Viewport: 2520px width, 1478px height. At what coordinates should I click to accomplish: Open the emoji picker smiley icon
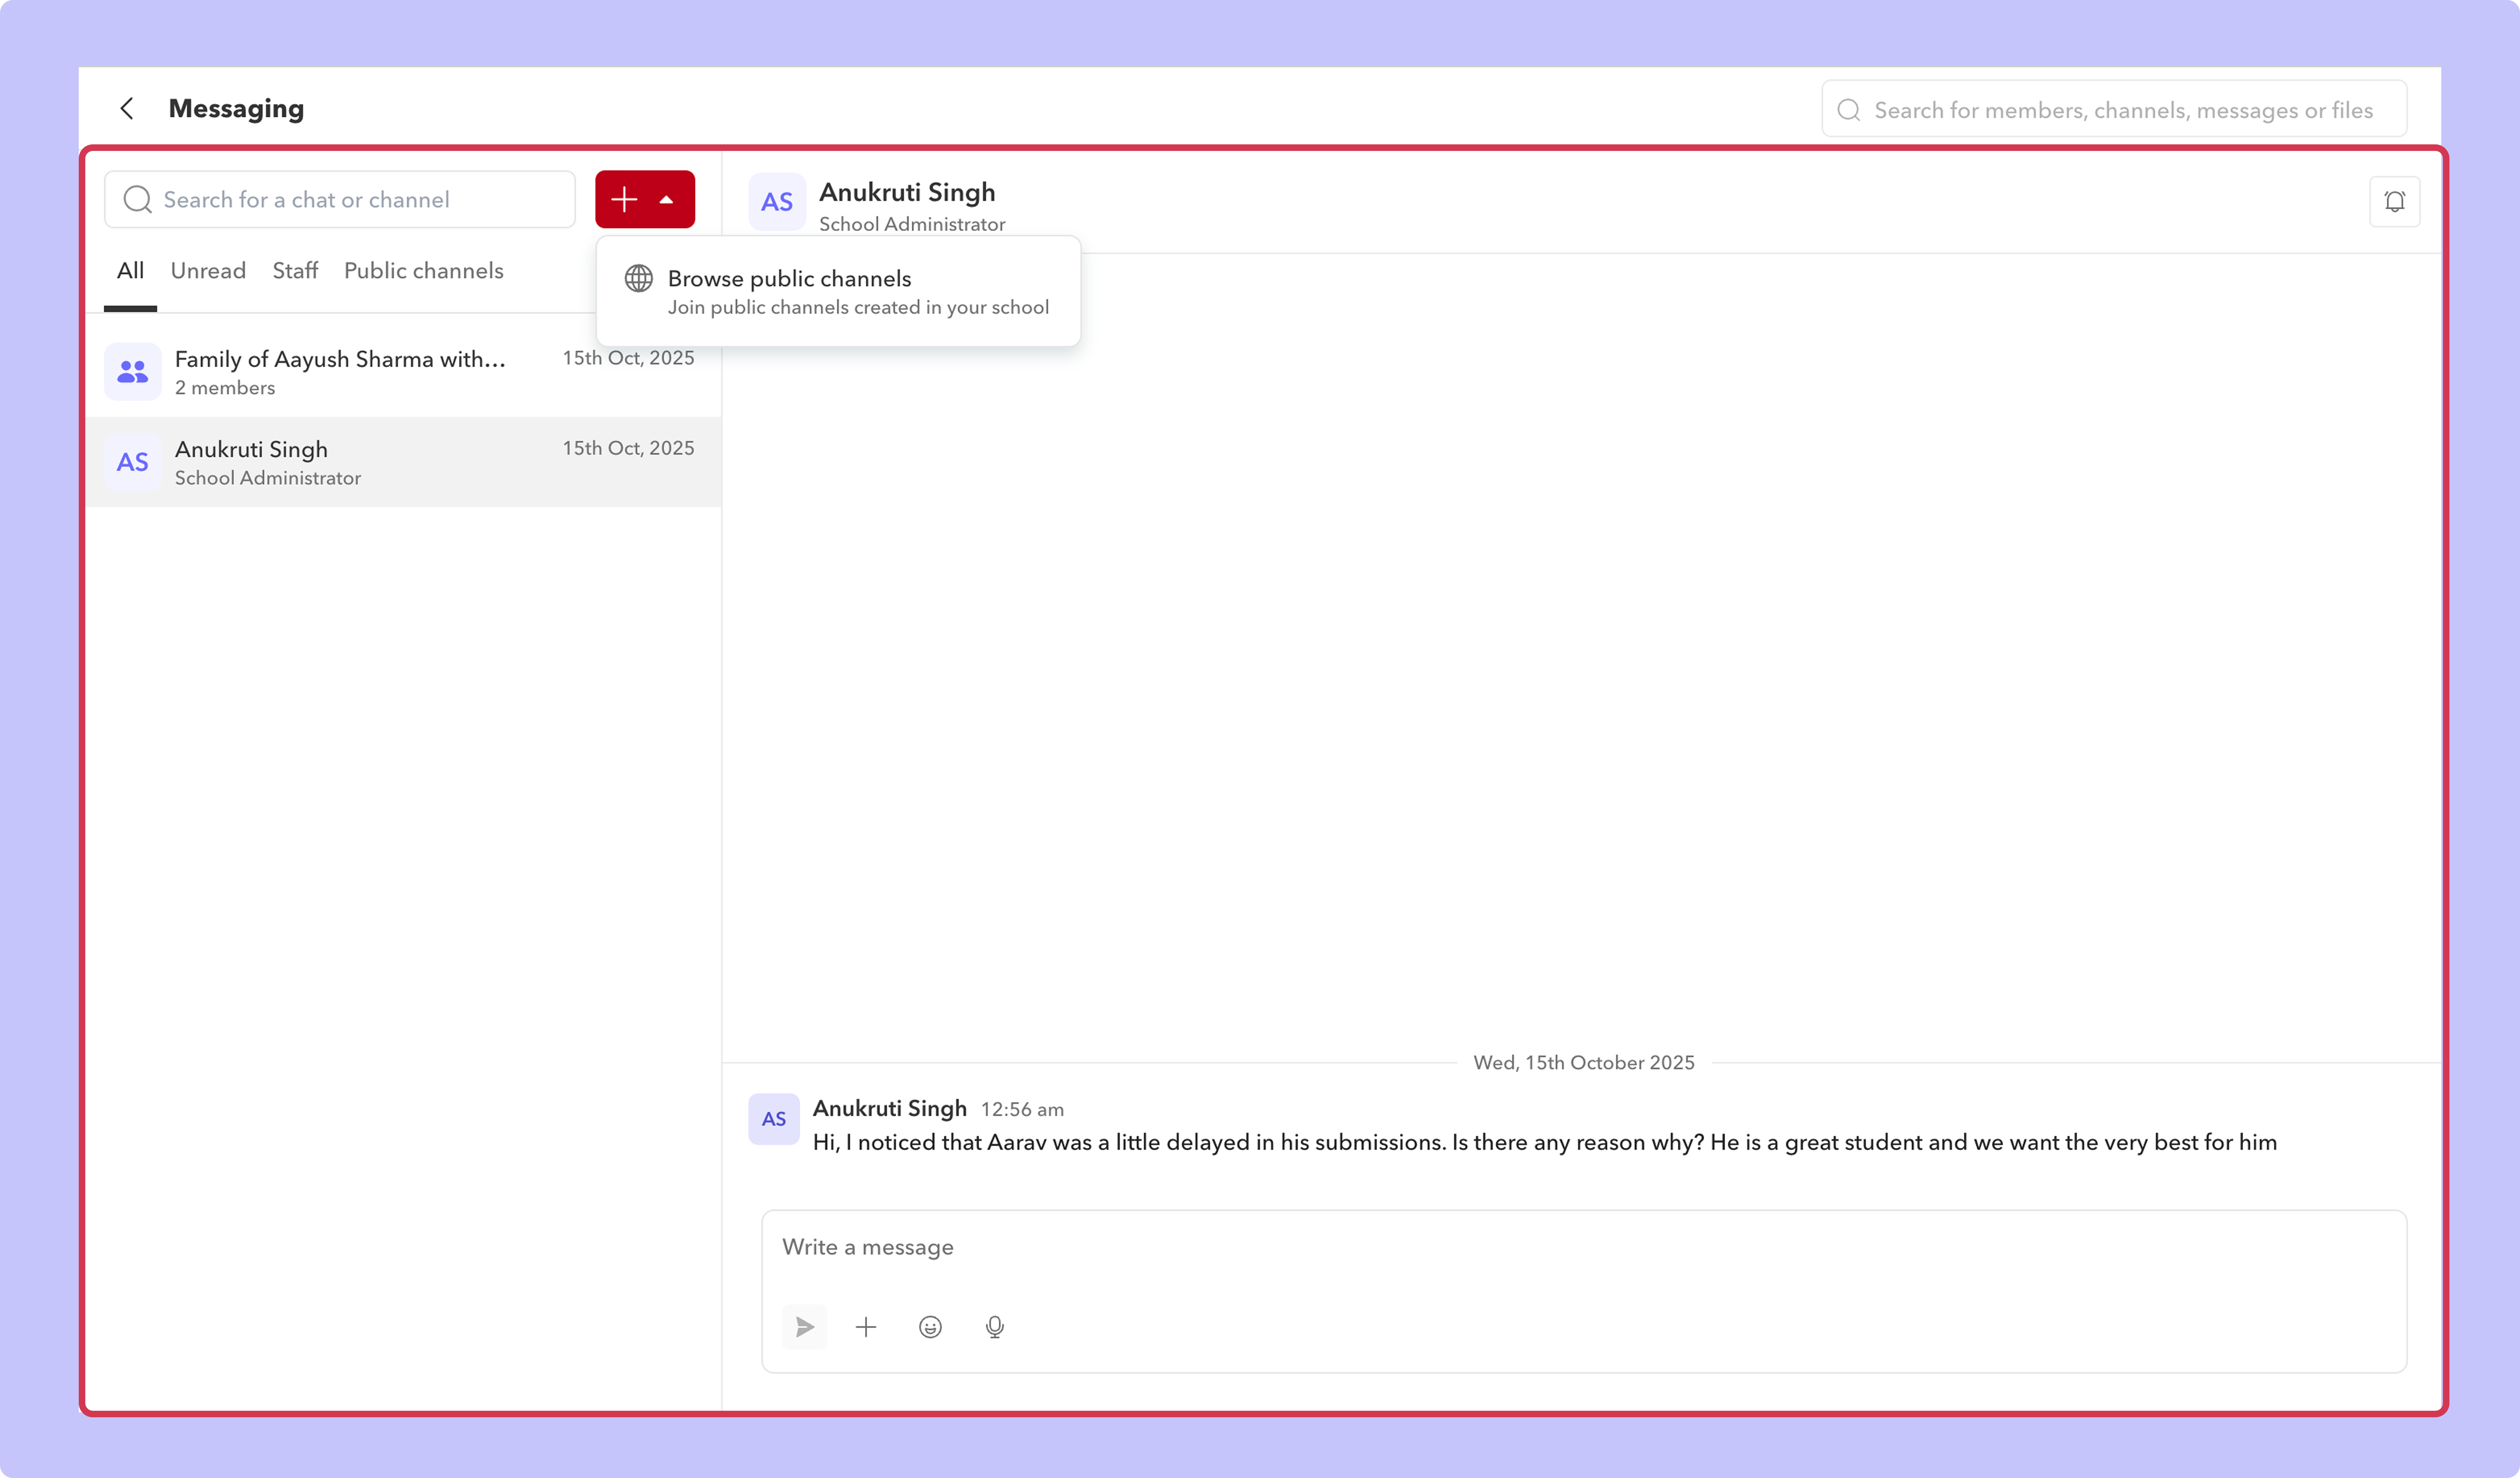click(930, 1327)
